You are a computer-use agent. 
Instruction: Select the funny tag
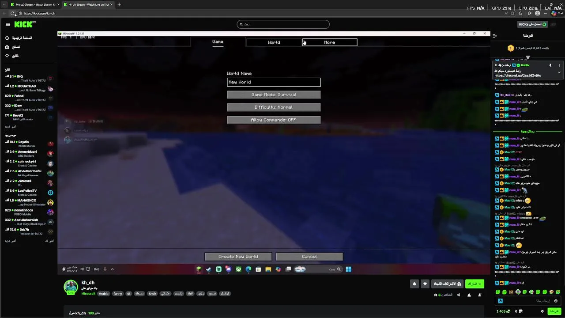118,294
